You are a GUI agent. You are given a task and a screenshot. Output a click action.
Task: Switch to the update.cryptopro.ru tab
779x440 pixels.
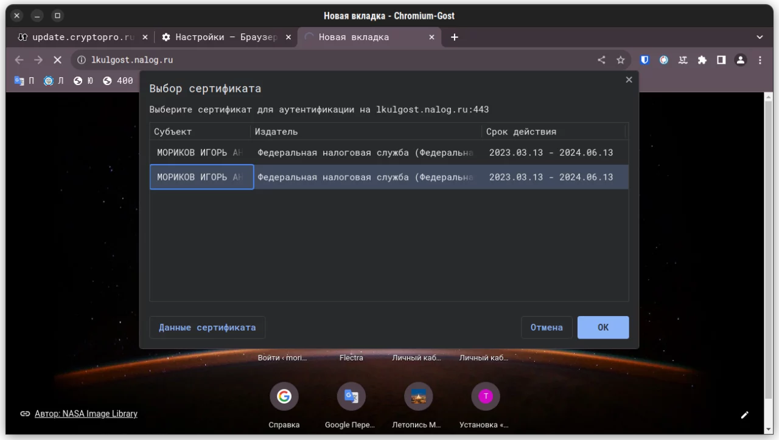82,37
